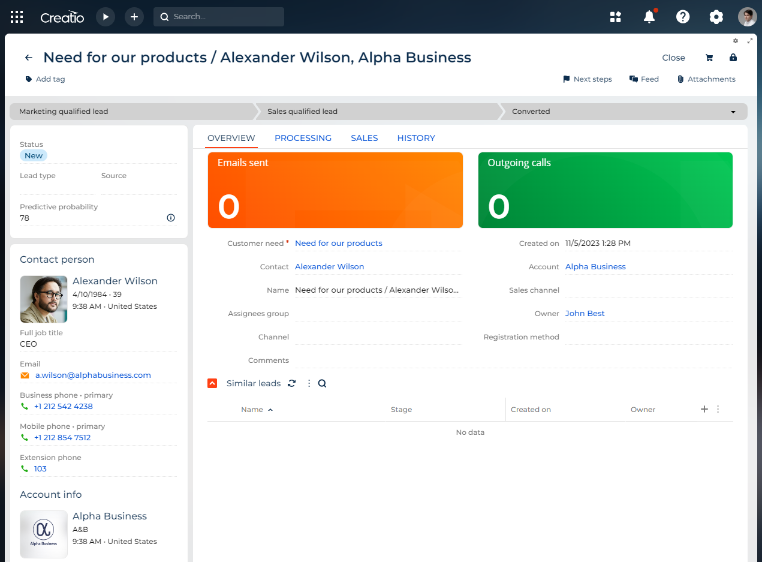
Task: Open John Best owner link
Action: click(585, 314)
